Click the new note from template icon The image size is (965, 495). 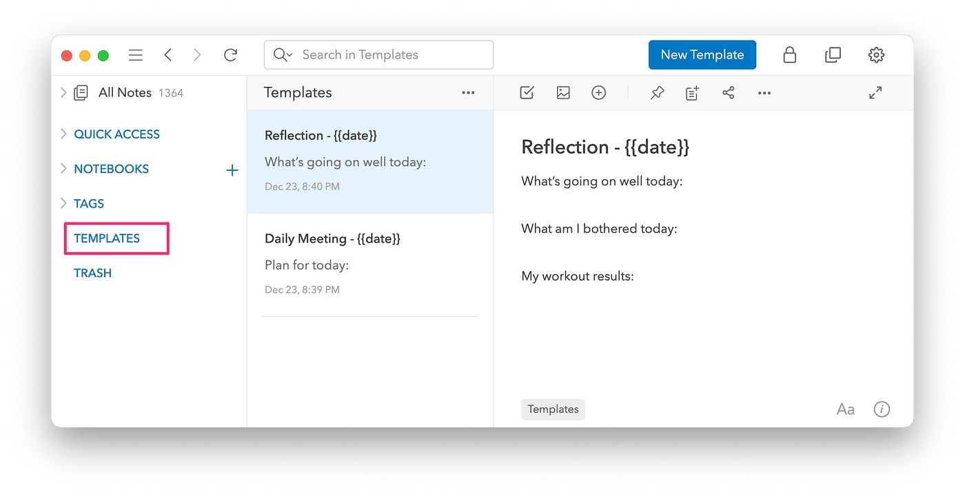point(693,92)
